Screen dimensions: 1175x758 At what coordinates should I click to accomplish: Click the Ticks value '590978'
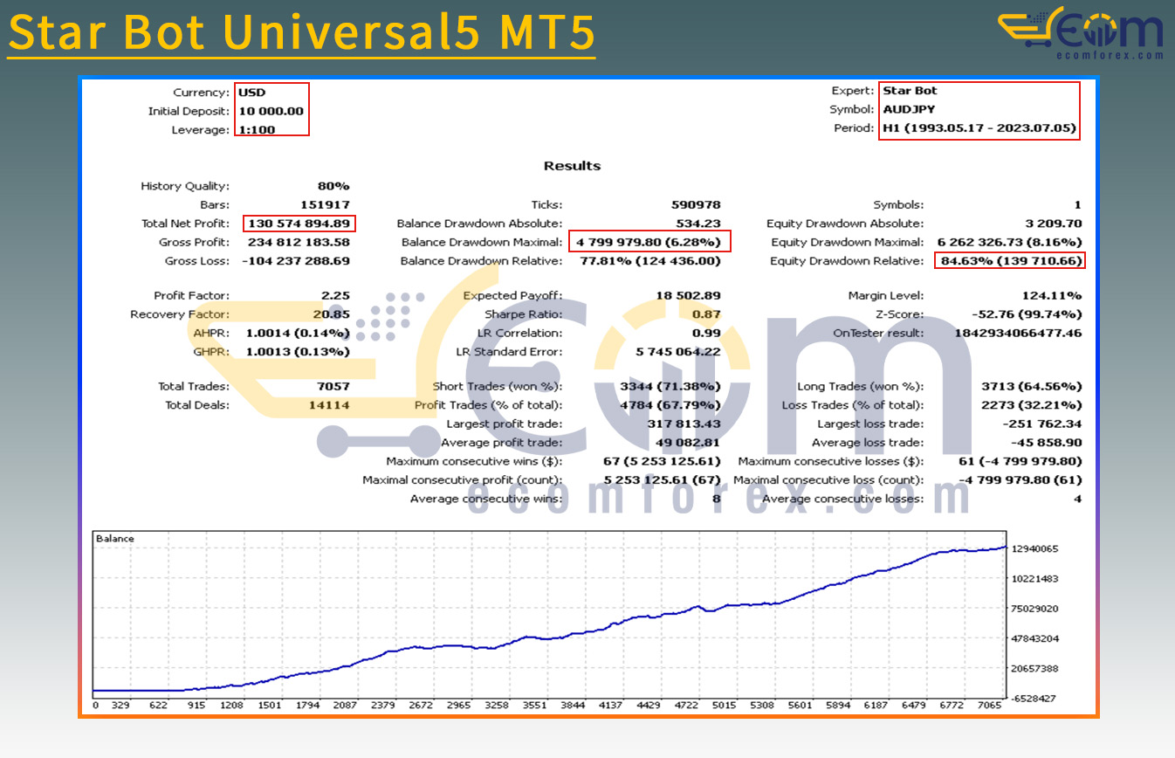[696, 205]
